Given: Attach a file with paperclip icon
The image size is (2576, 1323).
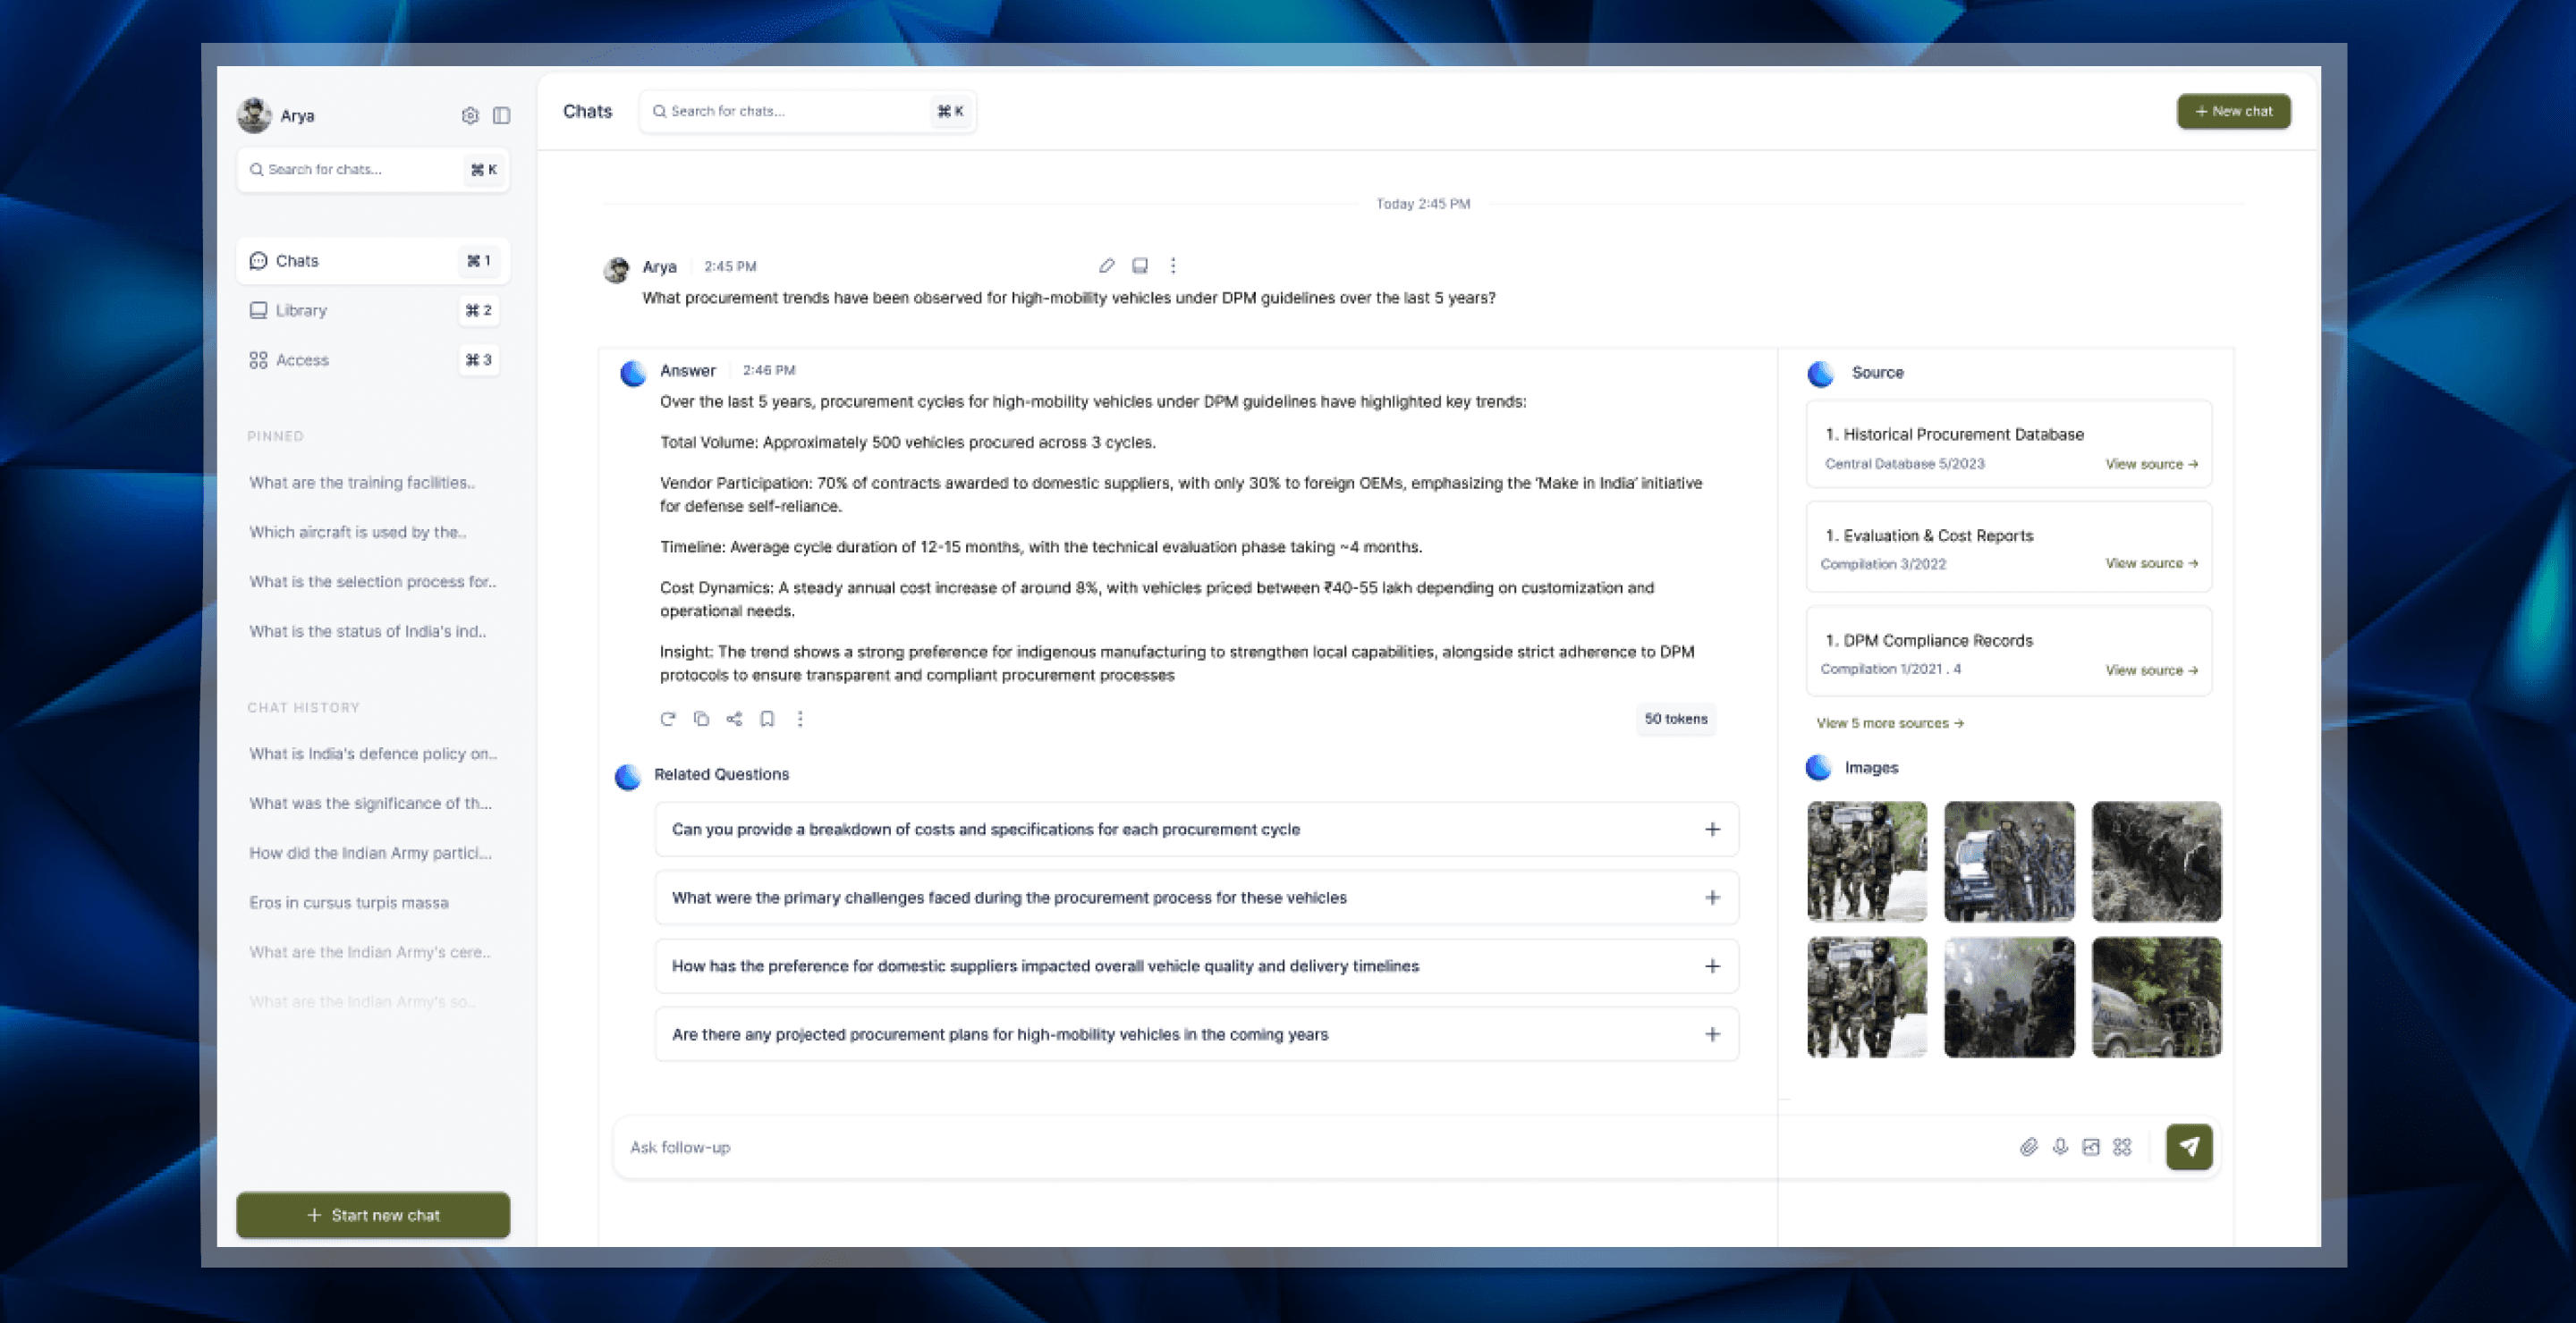Looking at the screenshot, I should 2028,1147.
